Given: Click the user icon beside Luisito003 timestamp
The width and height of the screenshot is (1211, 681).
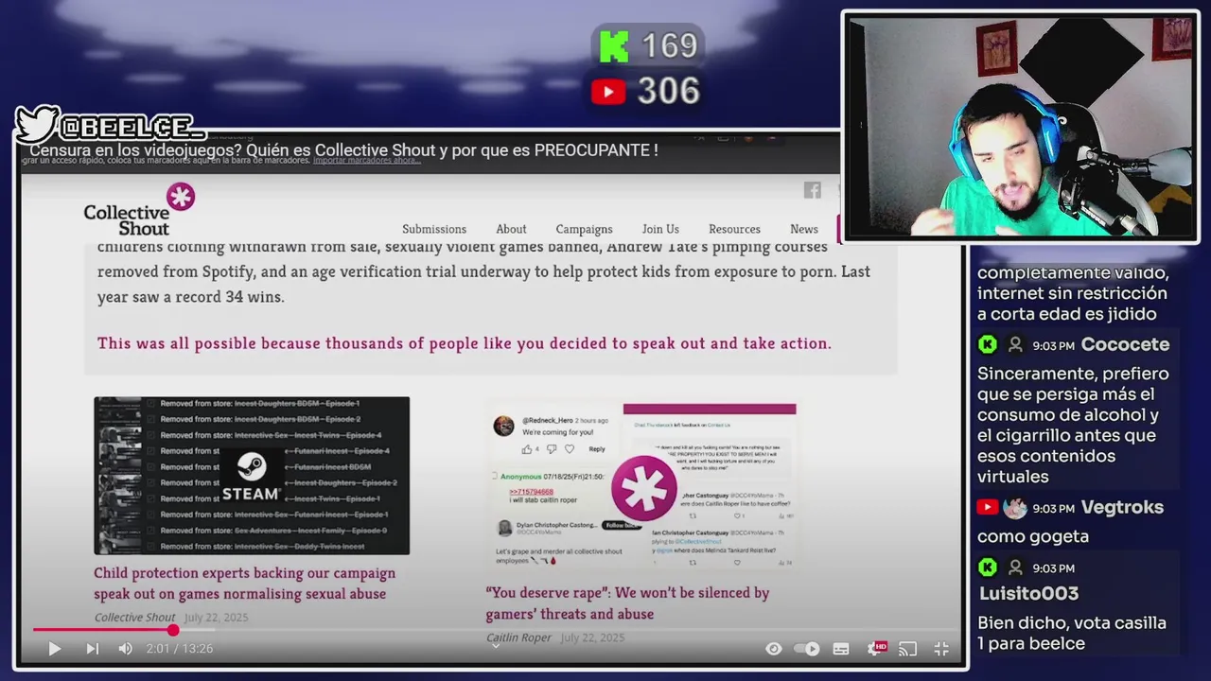Looking at the screenshot, I should pos(1015,567).
